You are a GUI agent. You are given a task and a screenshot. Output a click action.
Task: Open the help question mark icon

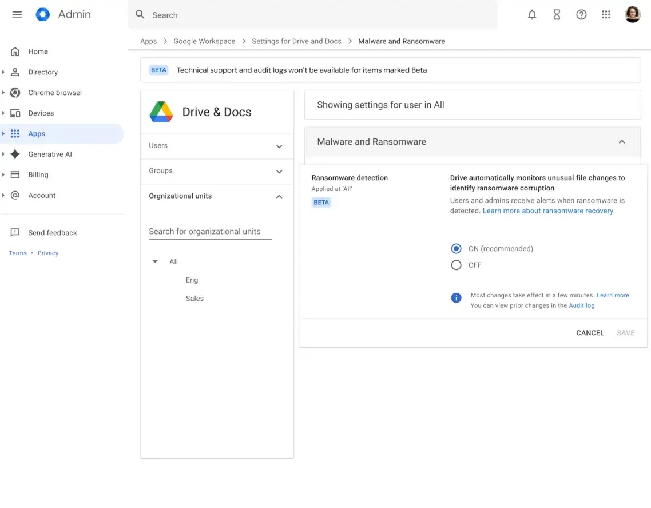pos(581,15)
